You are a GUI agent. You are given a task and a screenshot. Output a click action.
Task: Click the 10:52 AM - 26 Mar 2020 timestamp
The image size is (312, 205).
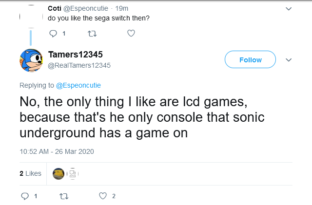pyautogui.click(x=57, y=151)
